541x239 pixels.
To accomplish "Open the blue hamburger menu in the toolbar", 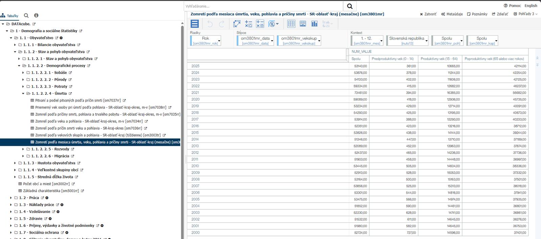I will click(195, 24).
